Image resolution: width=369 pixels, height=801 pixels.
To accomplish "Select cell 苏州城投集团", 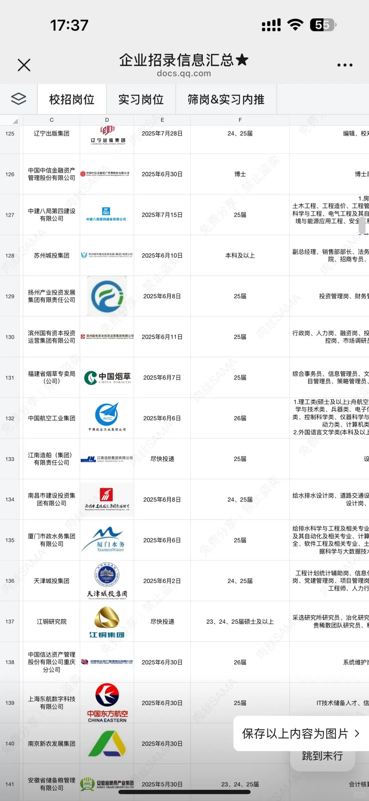I will (x=52, y=256).
